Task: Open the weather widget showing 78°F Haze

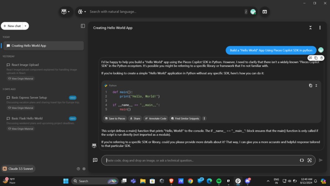Action: (9, 181)
